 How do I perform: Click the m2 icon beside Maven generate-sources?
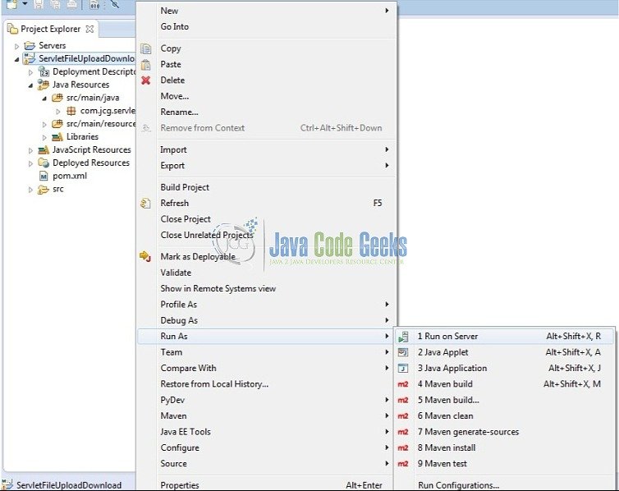click(x=403, y=432)
